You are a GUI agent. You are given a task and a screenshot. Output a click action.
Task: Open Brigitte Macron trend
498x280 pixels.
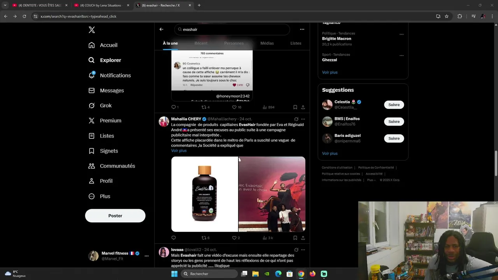click(x=337, y=38)
